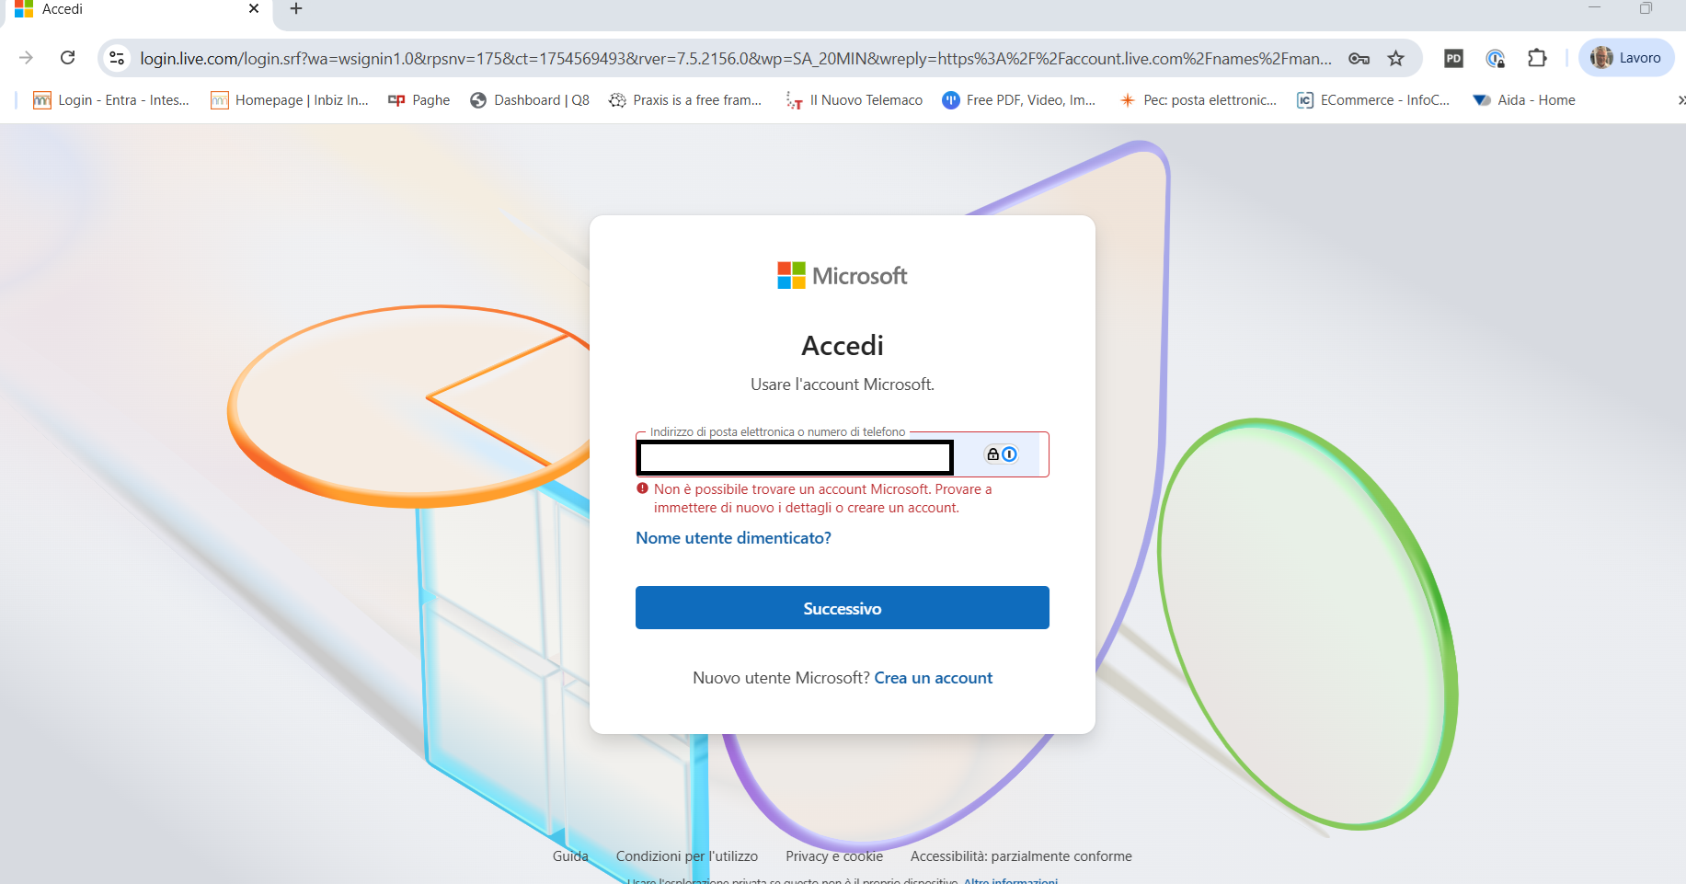Restore down the browser window
The height and width of the screenshot is (884, 1686).
coord(1646,8)
